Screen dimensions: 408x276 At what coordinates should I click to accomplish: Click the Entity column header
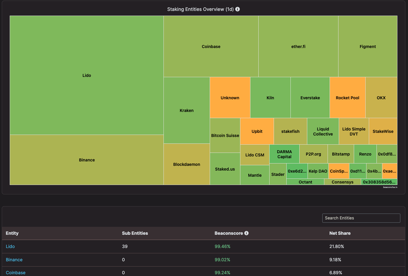coord(12,233)
